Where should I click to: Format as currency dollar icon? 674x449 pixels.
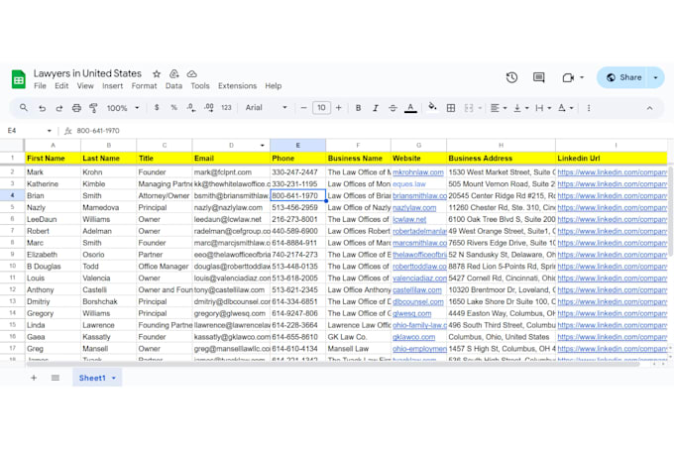pyautogui.click(x=157, y=108)
